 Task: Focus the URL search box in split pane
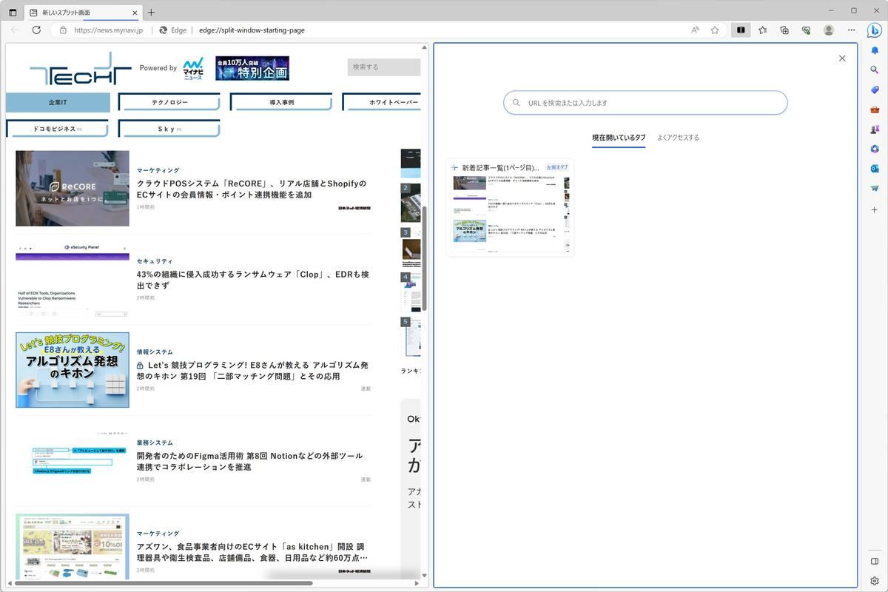coord(645,103)
